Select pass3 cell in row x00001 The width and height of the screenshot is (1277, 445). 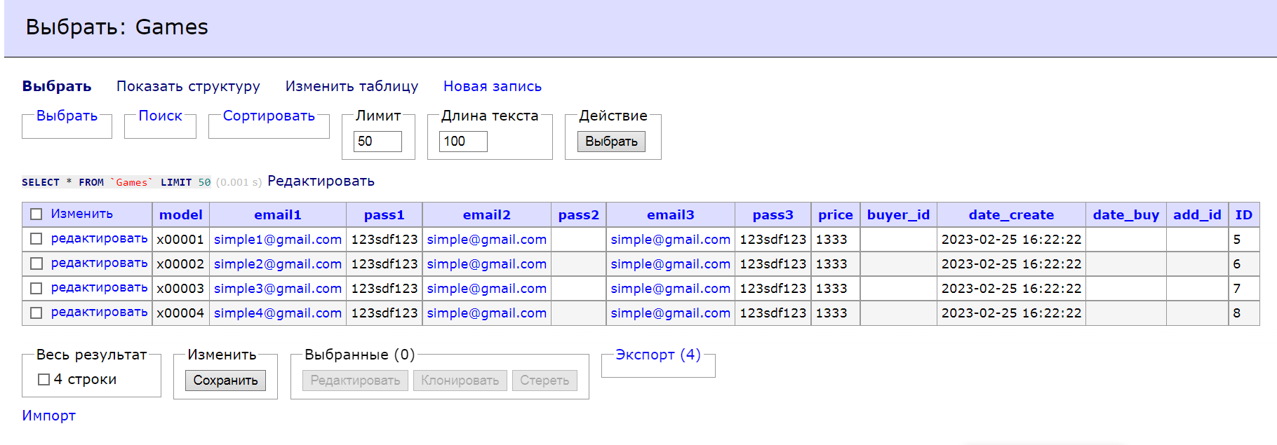coord(773,239)
